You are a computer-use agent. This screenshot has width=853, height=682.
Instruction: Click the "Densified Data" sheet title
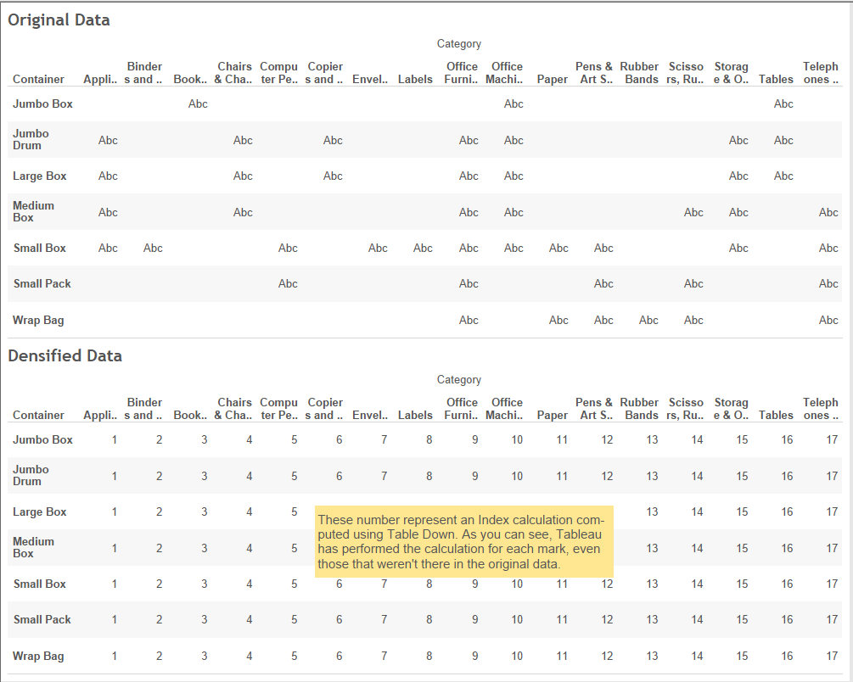(x=65, y=355)
